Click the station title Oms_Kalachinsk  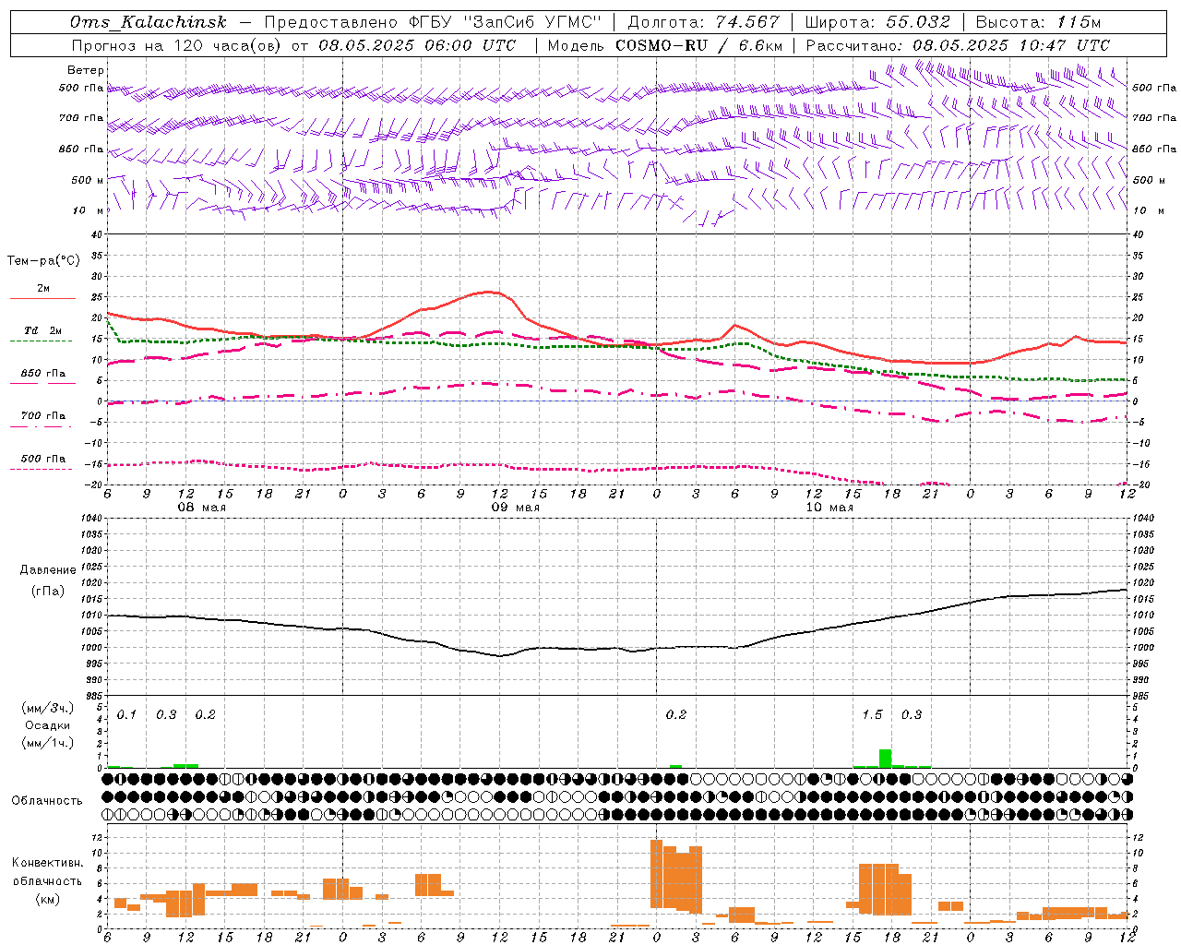coord(148,22)
